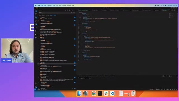
Task: Click the apko.yaml breadcrumb above the editor
Action: (x=81, y=12)
